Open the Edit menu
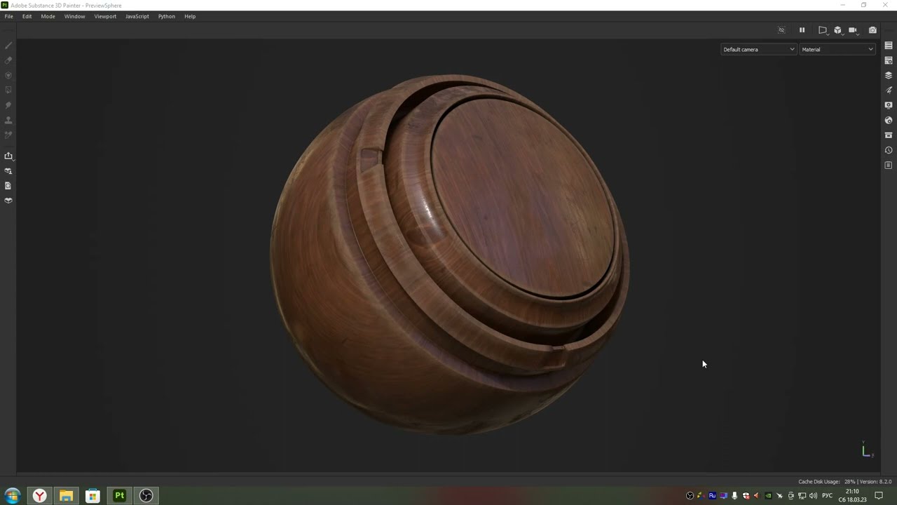This screenshot has width=897, height=505. pos(27,16)
